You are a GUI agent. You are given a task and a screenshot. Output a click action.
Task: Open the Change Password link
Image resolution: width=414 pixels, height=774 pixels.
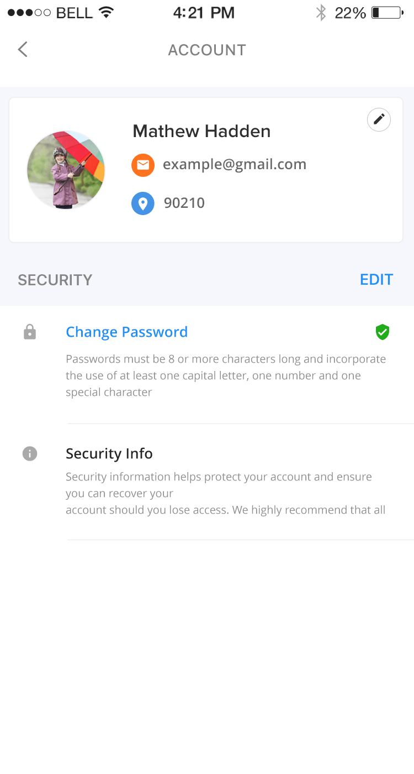127,332
